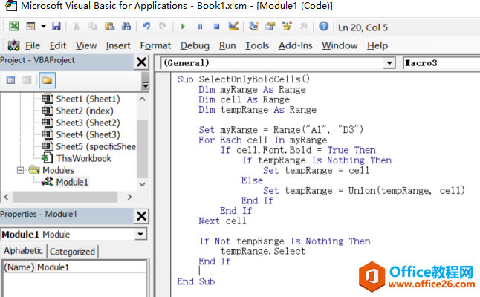
Task: Select ThisWorkbook in project tree
Action: click(x=84, y=158)
